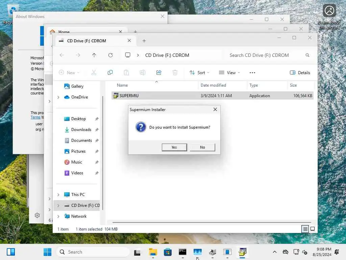Screen dimensions: 346x260
Task: Click the Copy icon in toolbar
Action: 110,72
